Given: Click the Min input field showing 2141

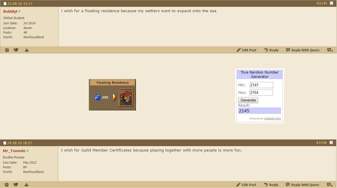Looking at the screenshot, I should [261, 85].
